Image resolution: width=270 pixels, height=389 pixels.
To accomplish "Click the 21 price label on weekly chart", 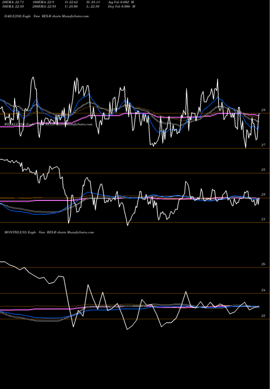I will tap(264, 219).
